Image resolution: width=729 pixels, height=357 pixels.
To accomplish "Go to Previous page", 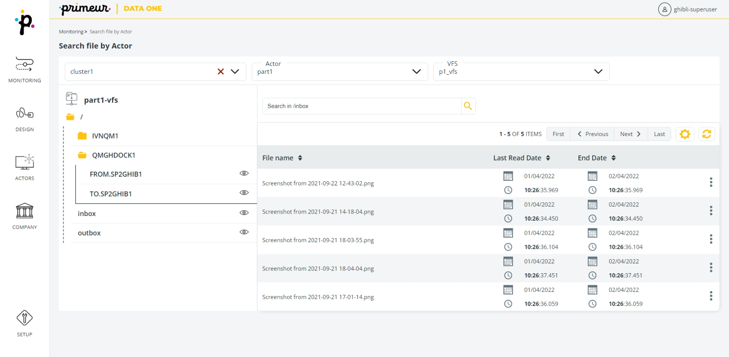I will tap(593, 134).
